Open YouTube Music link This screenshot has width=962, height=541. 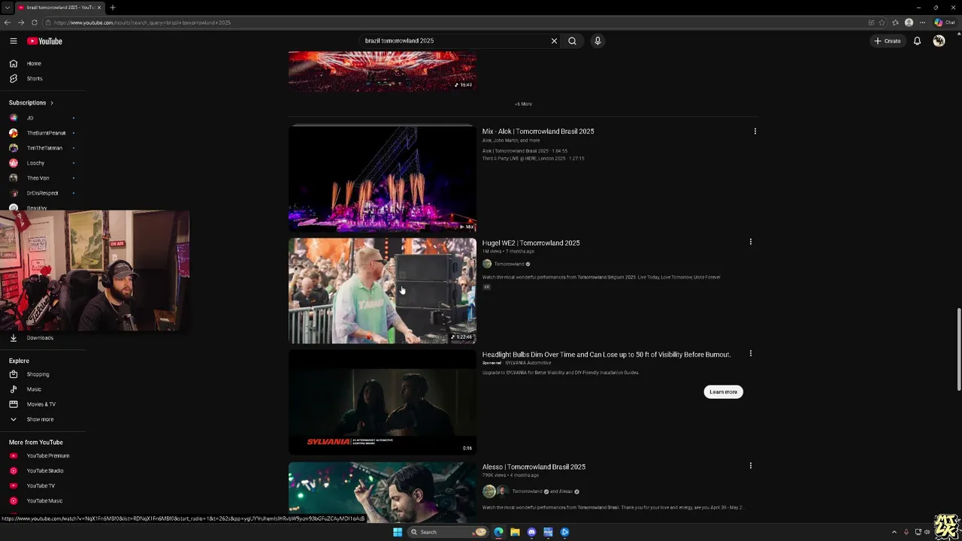(x=43, y=500)
